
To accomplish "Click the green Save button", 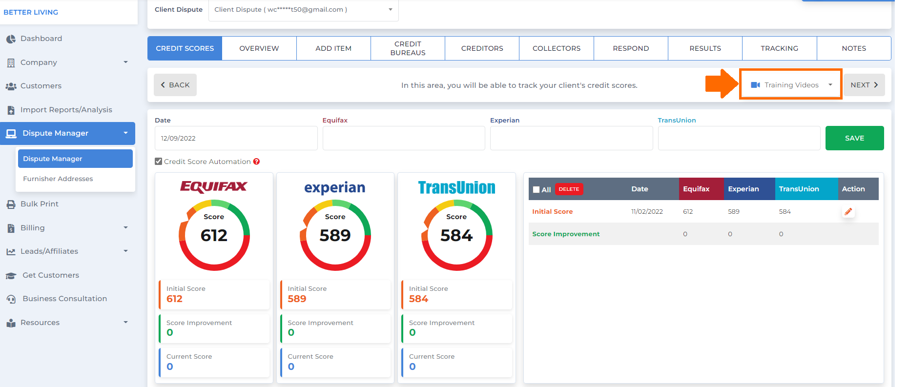I will [854, 138].
